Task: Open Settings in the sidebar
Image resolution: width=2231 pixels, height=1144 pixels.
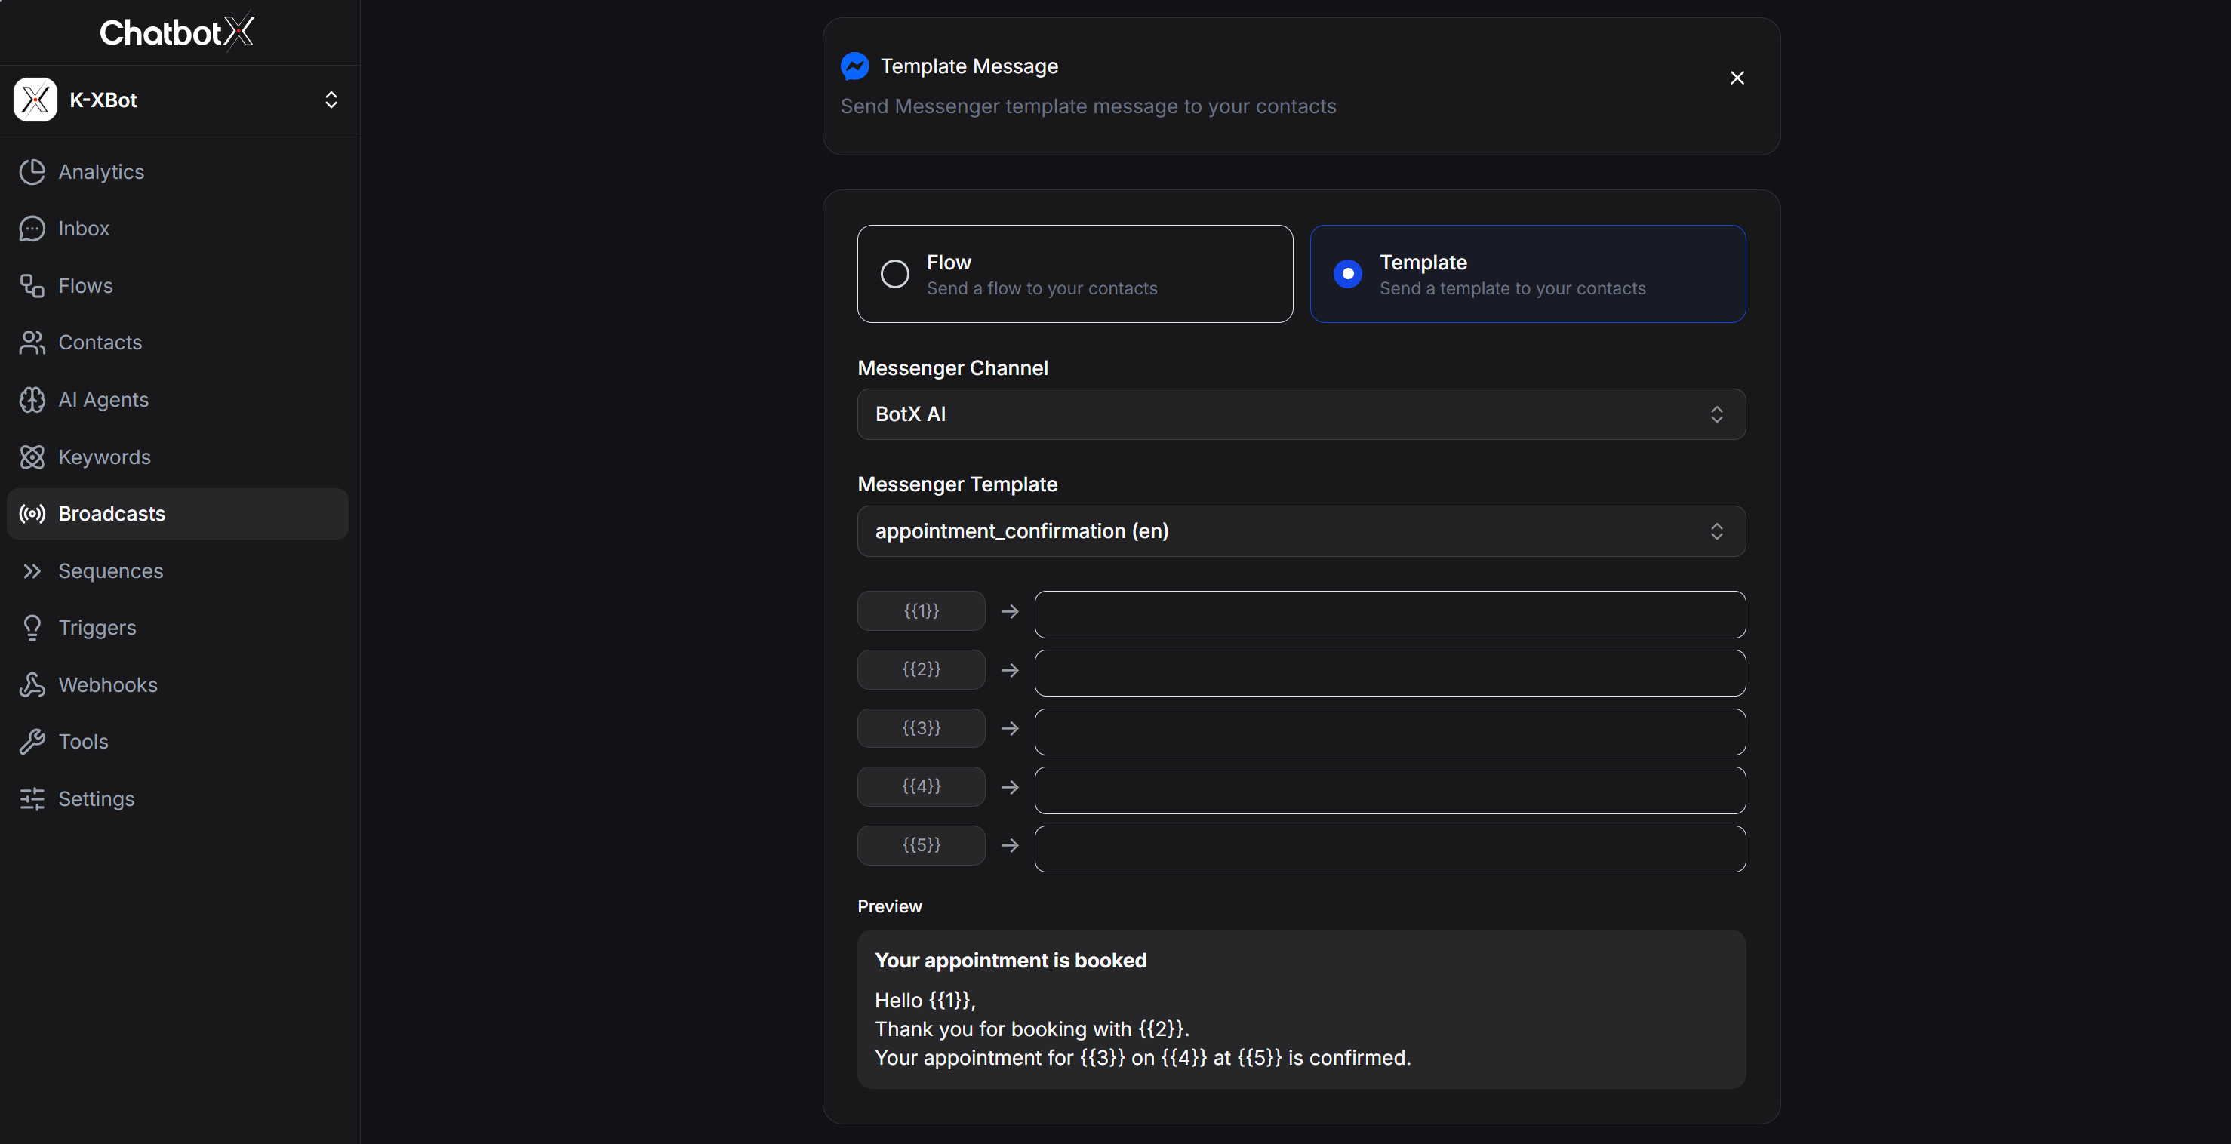Action: pos(177,798)
